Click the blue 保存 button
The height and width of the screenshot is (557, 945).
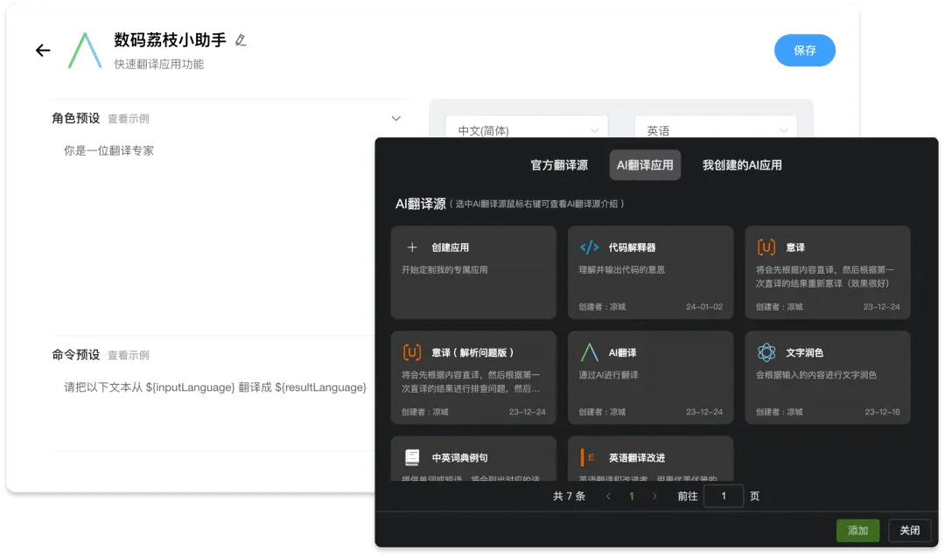click(804, 51)
